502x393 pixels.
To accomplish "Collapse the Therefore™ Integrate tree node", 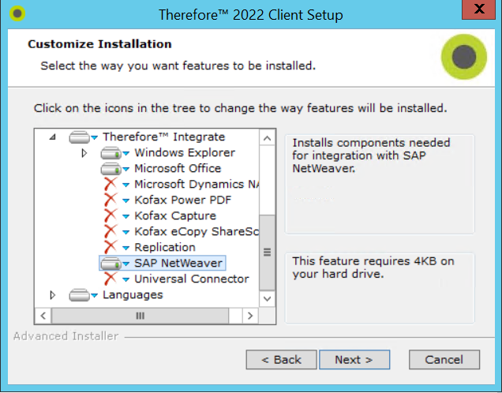I will click(x=53, y=137).
